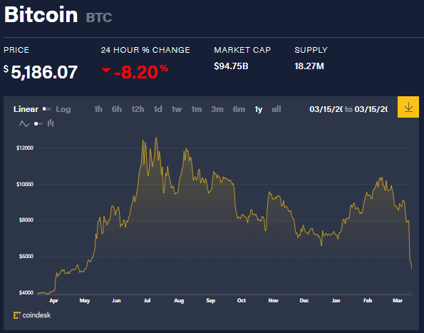Edit the chart start date field
The image size is (424, 333).
pos(326,109)
